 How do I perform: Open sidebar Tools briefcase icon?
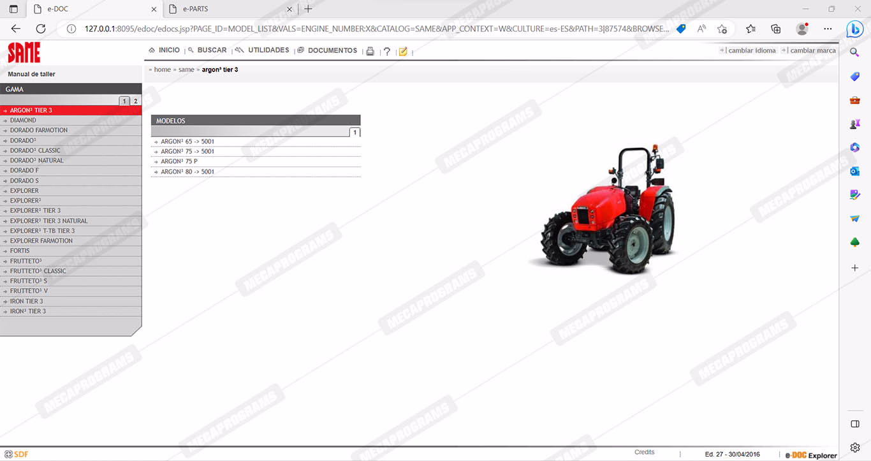pyautogui.click(x=855, y=100)
